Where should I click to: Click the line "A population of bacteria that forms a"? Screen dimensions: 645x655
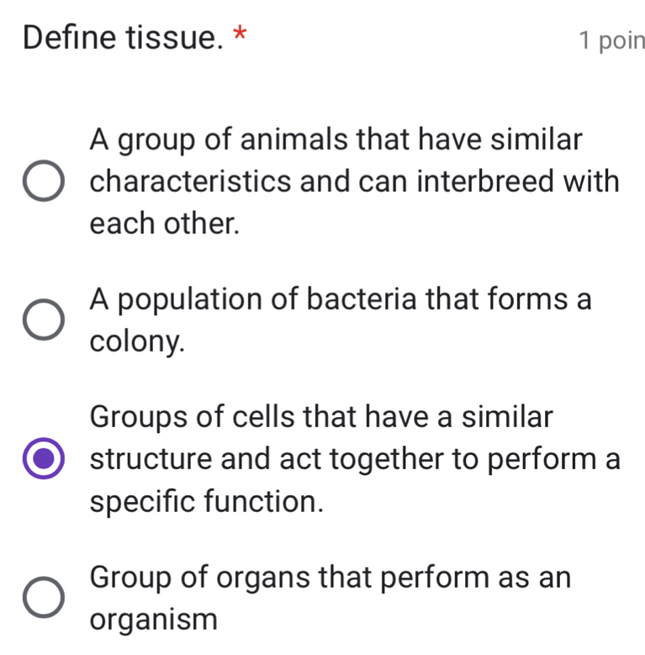pos(341,298)
